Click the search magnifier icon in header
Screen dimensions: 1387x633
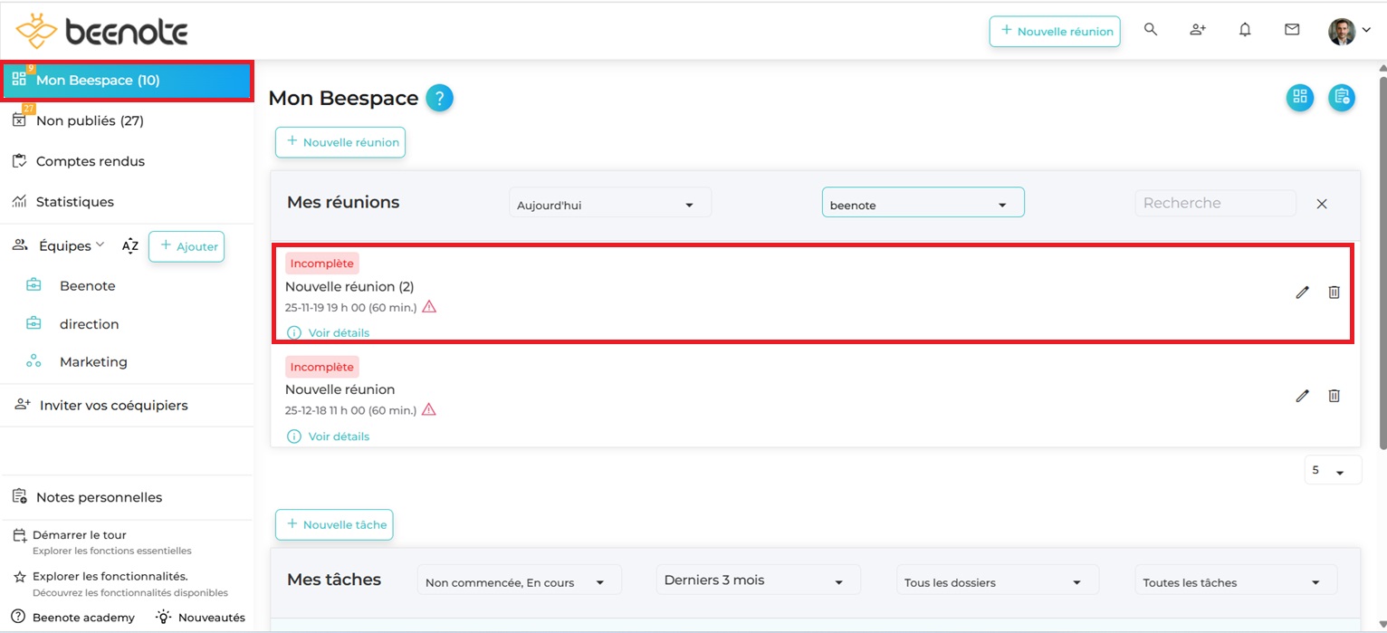1151,30
